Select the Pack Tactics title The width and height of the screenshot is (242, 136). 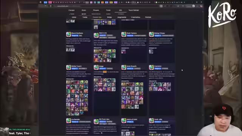[x=132, y=33]
